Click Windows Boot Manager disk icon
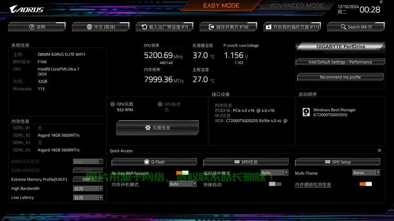This screenshot has width=394, height=221. coord(306,112)
